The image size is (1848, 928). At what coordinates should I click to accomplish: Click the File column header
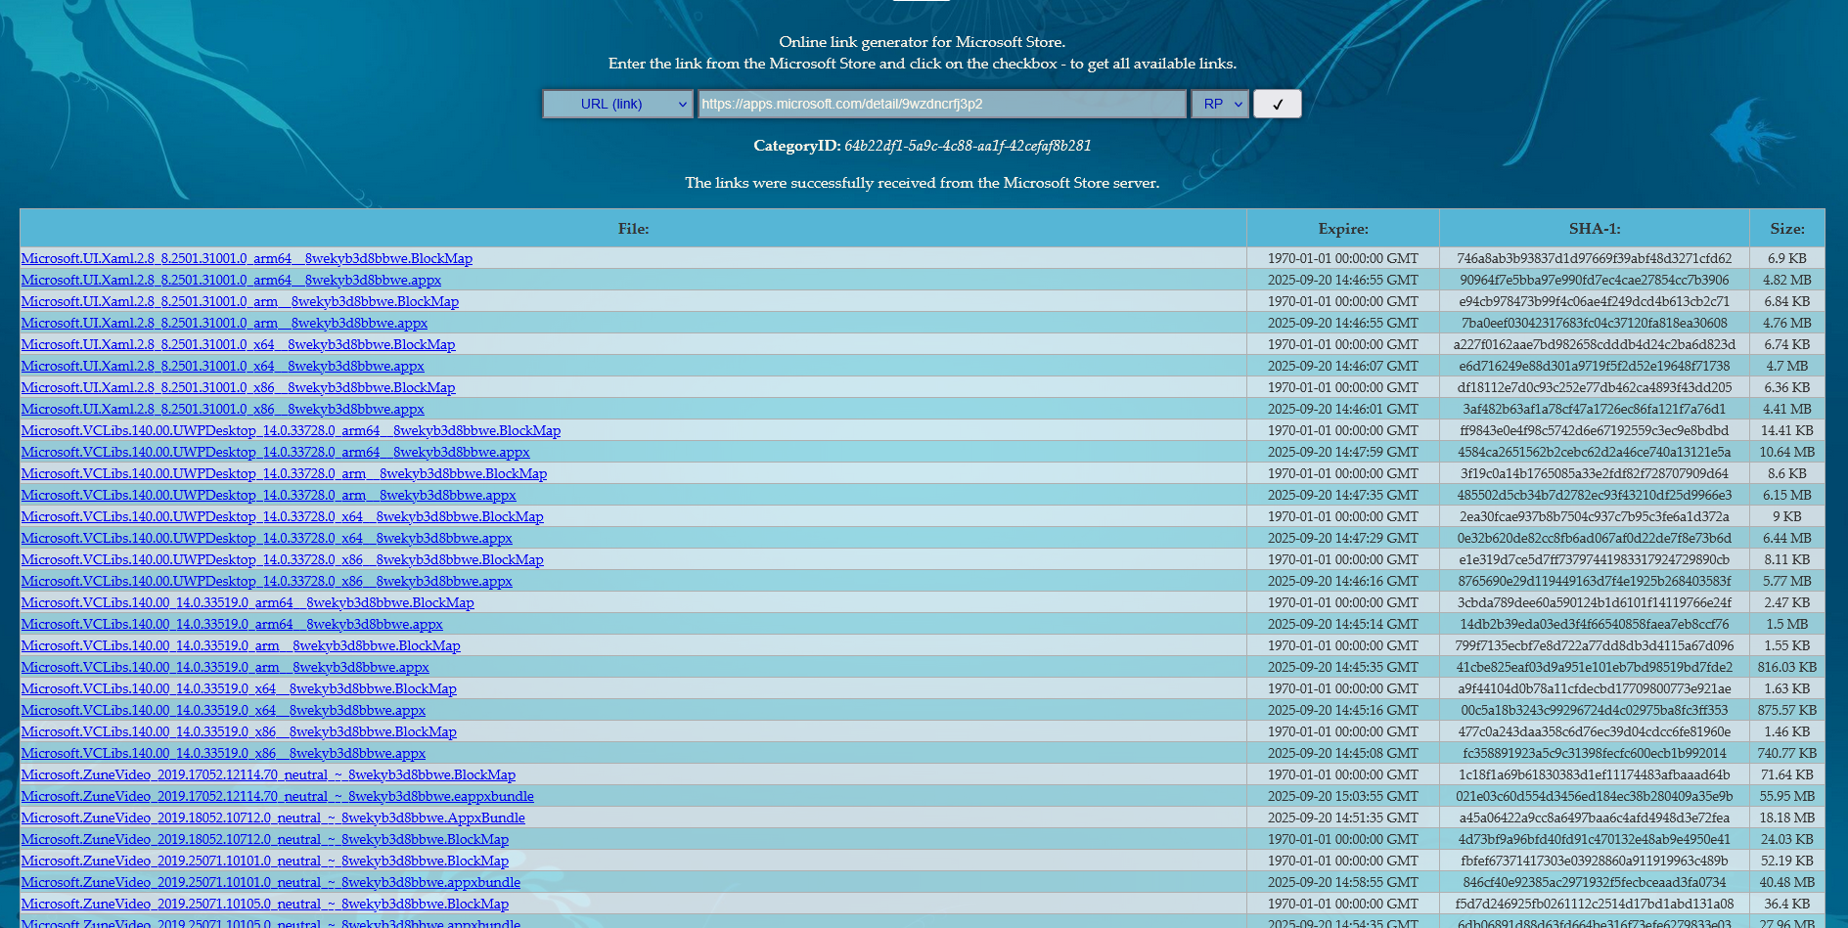pyautogui.click(x=633, y=228)
